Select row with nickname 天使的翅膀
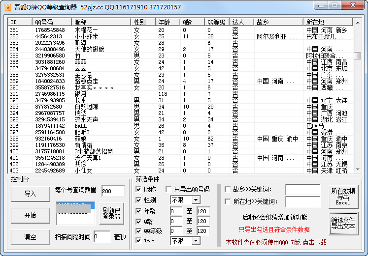This screenshot has height=256, width=368. click(x=180, y=49)
